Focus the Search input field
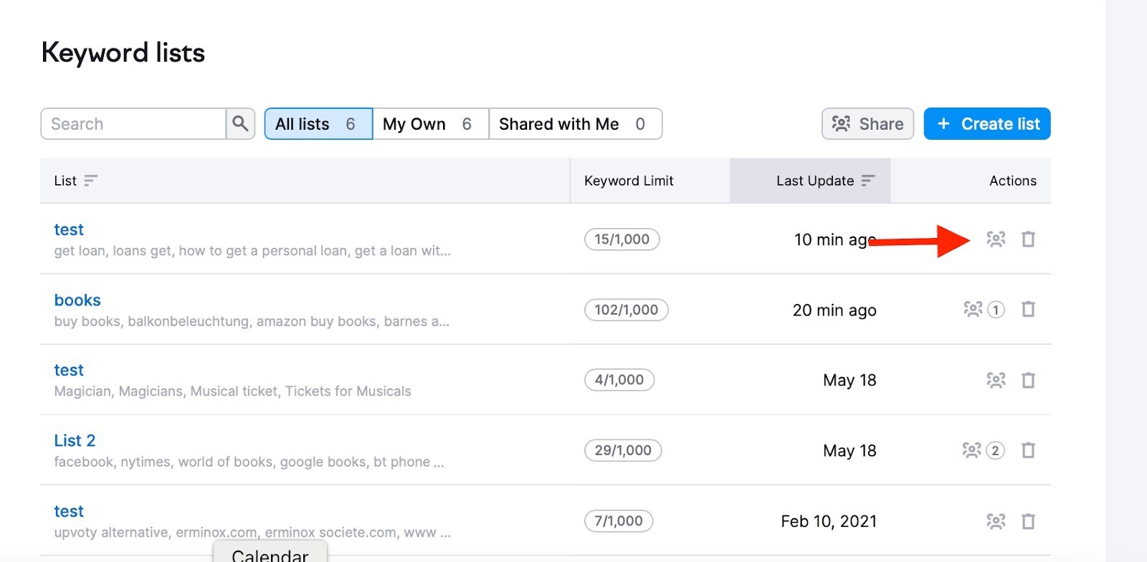 tap(134, 124)
